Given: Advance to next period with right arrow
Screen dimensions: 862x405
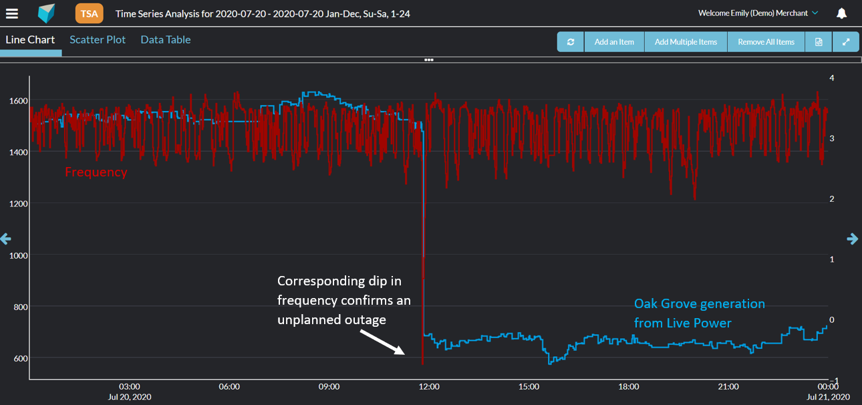Looking at the screenshot, I should click(853, 239).
